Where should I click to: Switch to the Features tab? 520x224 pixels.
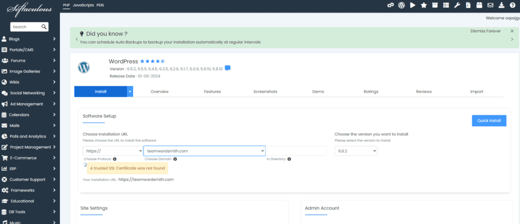pos(212,92)
